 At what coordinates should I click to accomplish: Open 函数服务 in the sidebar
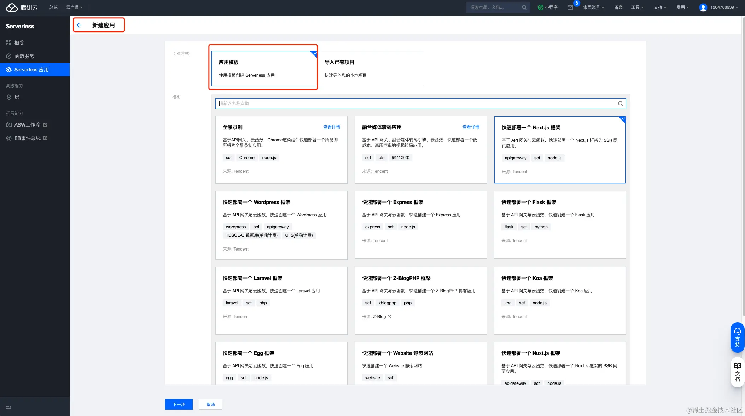[x=24, y=56]
